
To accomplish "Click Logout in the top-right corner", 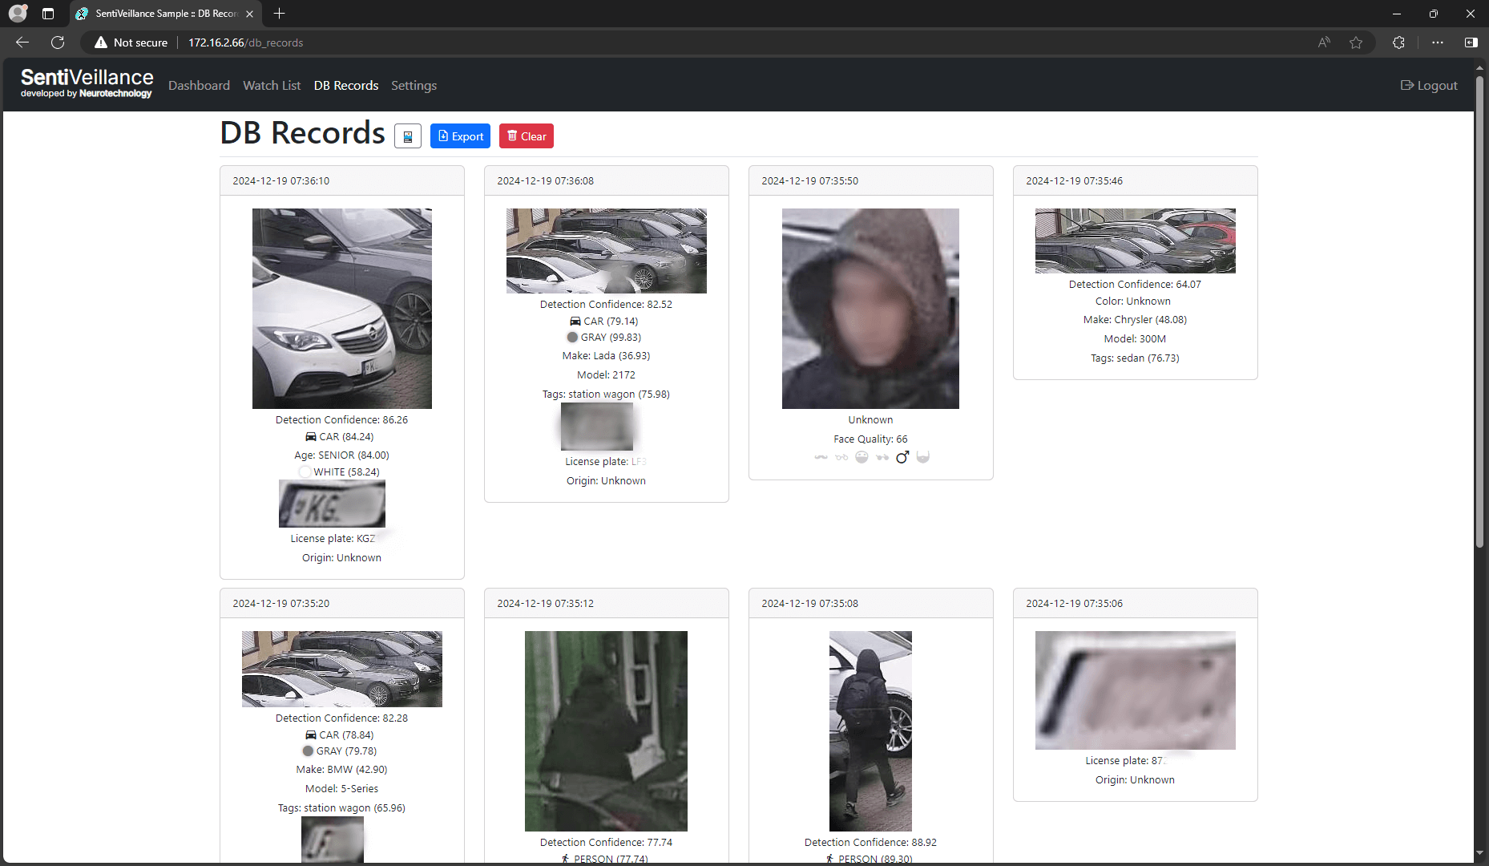I will tap(1428, 86).
